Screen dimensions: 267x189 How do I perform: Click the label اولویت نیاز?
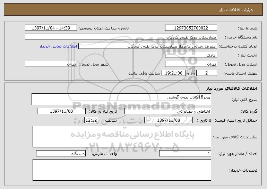(248, 55)
